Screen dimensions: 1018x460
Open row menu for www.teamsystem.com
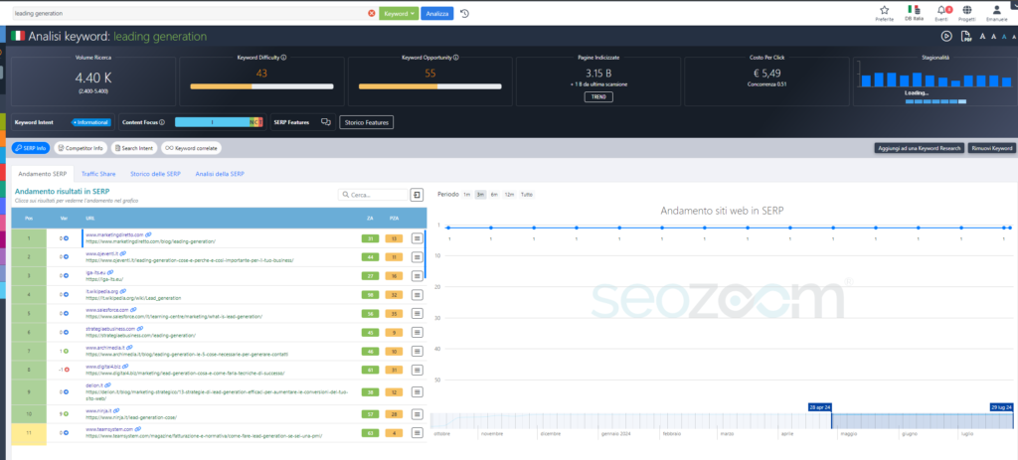coord(417,433)
